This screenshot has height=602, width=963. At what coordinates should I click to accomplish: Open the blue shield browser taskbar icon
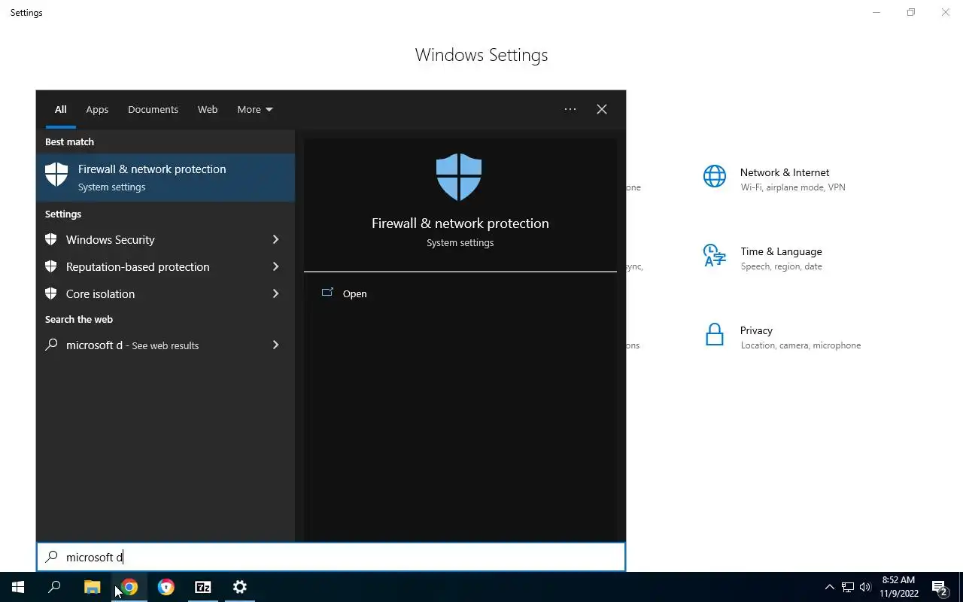click(x=166, y=587)
